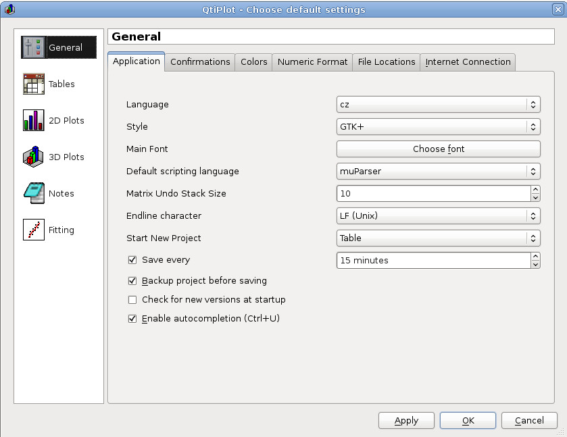
Task: Open the Internet Connection tab
Action: coord(468,62)
